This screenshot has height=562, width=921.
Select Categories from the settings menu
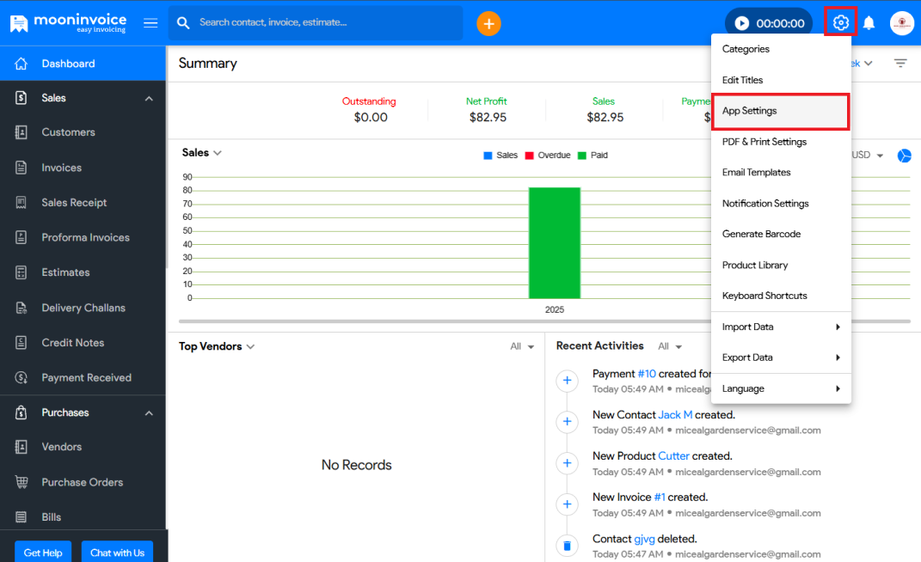(781, 49)
